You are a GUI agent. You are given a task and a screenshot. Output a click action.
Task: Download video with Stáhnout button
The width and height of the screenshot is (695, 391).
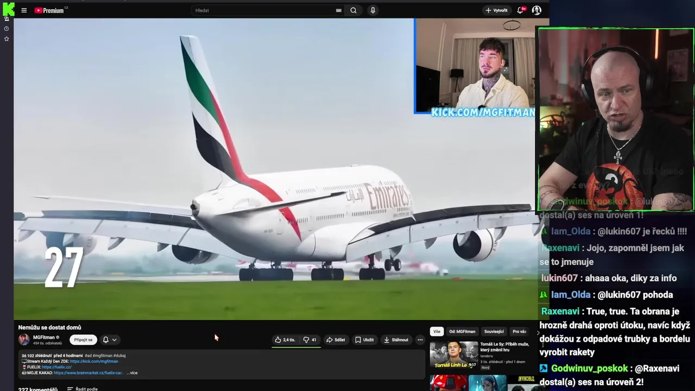[x=396, y=340]
